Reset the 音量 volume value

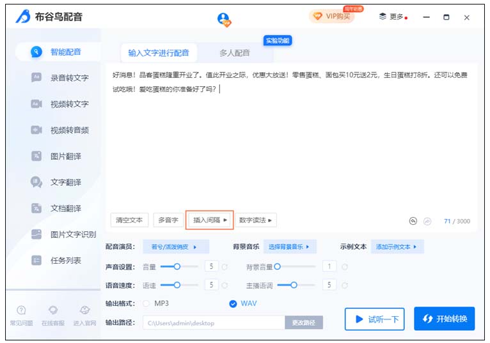click(225, 267)
